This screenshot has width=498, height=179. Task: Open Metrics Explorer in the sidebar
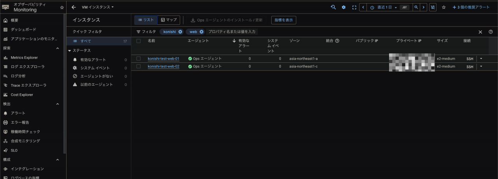pos(24,57)
